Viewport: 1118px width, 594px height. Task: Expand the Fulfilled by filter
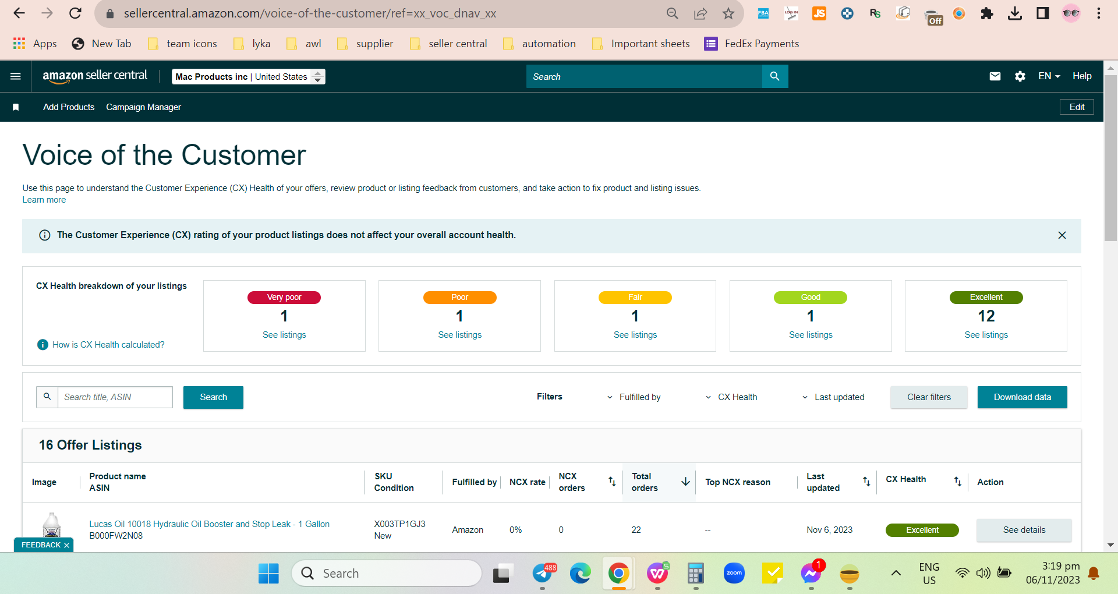click(x=634, y=397)
